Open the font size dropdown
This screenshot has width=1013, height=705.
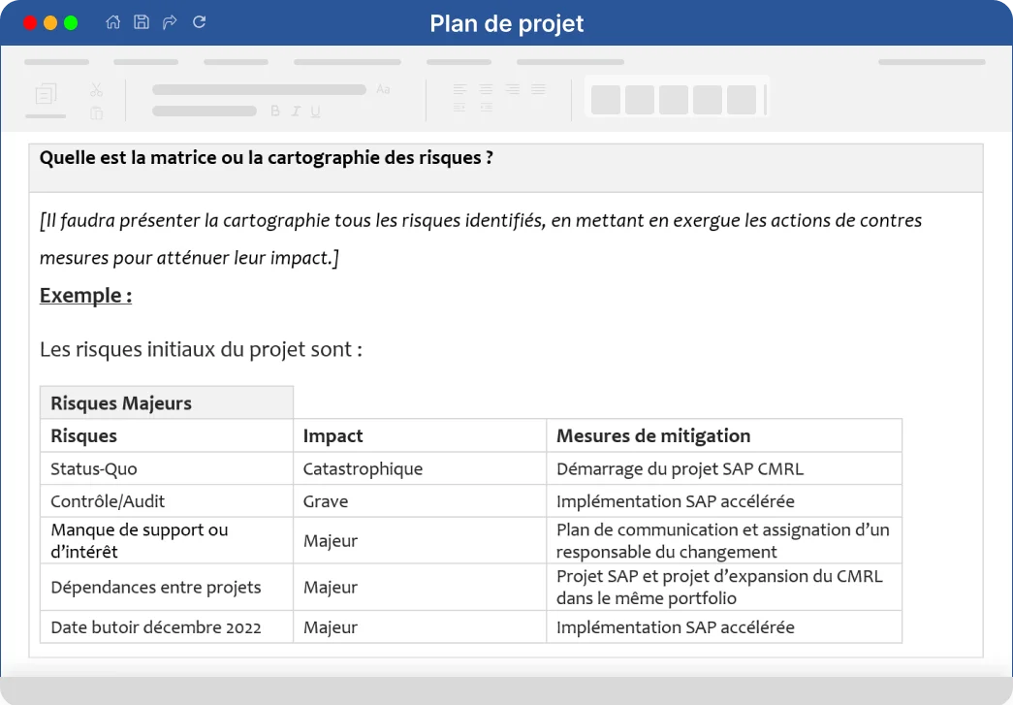(204, 110)
